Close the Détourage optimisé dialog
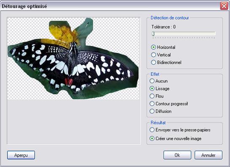The width and height of the screenshot is (230, 167). click(224, 6)
